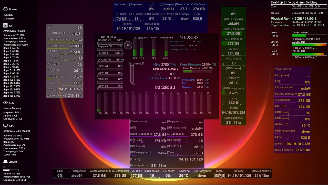Click the clock icon beside Время
328x185 pixels.
[5, 9]
